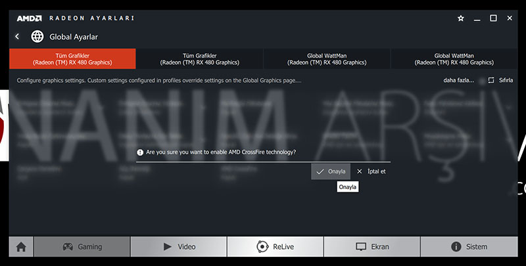Click the warning icon beside CrossFire question
526x266 pixels.
(x=140, y=152)
